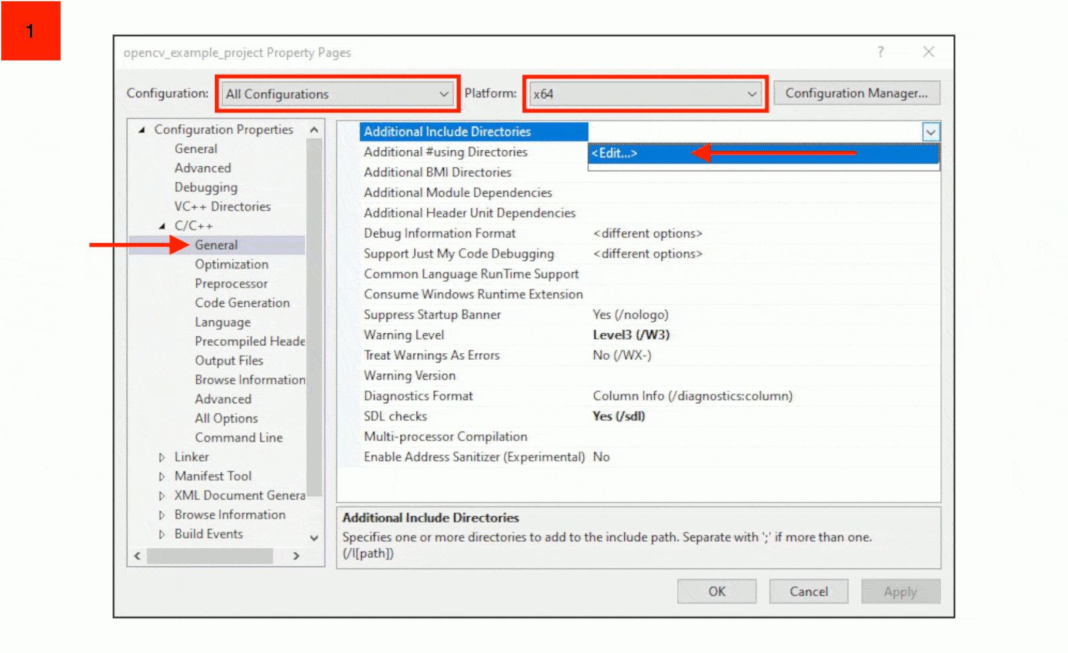Expand the top-level Browse Information node

[162, 515]
